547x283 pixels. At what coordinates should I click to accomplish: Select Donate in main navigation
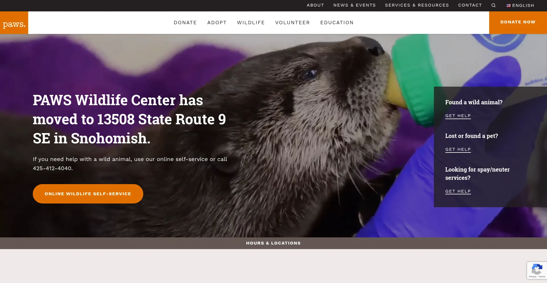(185, 23)
